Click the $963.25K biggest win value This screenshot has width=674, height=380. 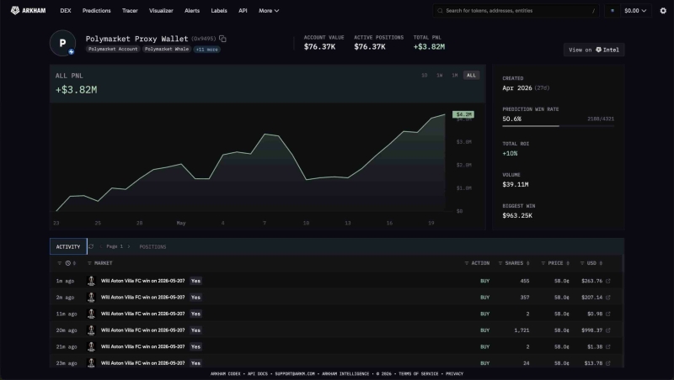517,216
